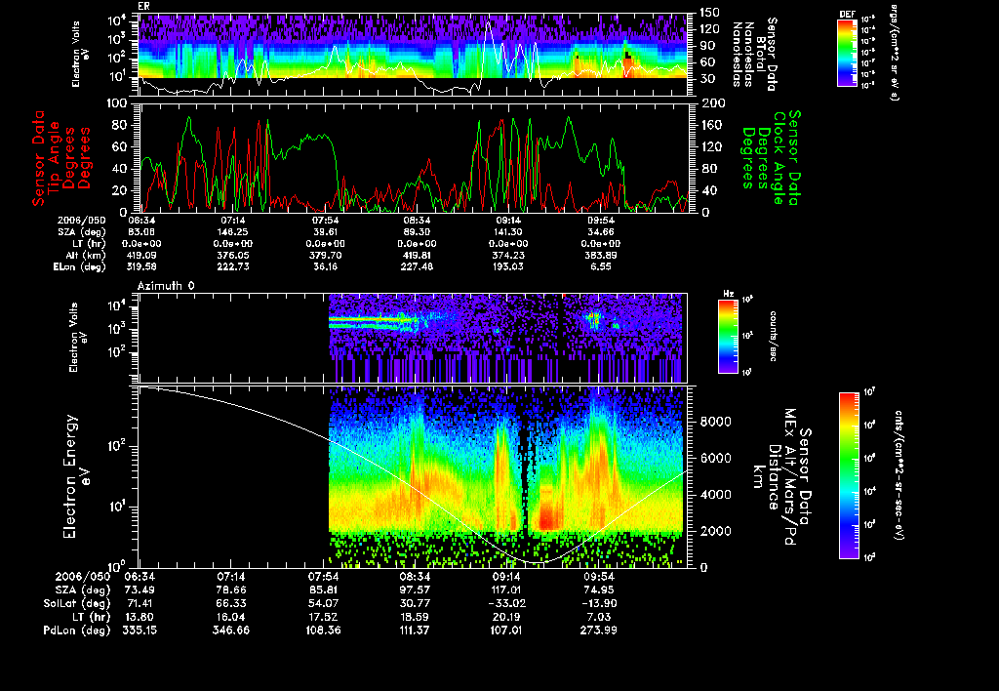Select SolLat value 71.41
This screenshot has width=999, height=691.
pos(140,603)
